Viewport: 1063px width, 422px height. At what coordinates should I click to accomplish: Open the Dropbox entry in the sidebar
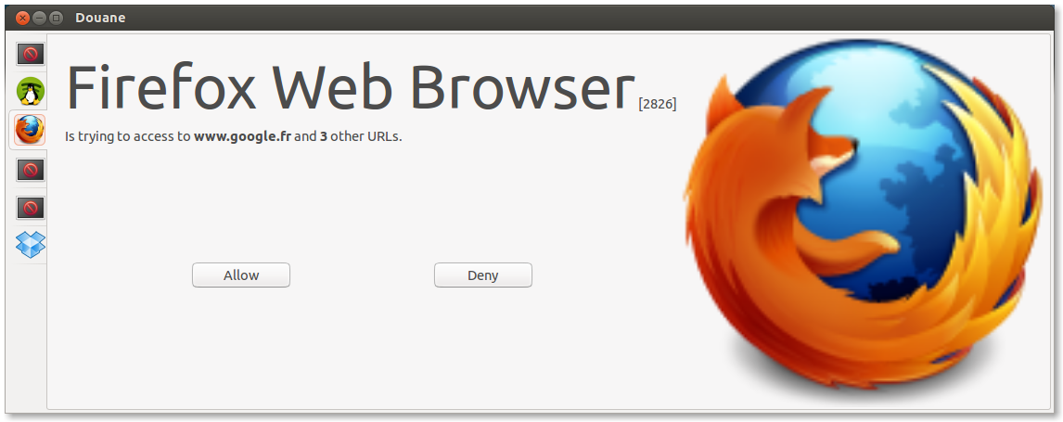(x=30, y=245)
